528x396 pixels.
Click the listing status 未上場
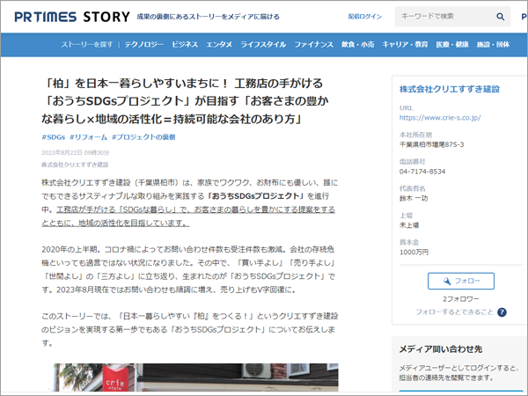point(409,225)
